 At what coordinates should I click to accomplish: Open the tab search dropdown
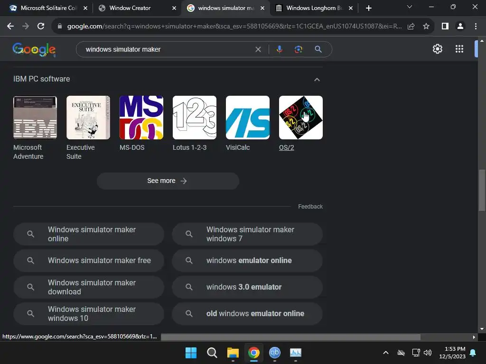410,7
